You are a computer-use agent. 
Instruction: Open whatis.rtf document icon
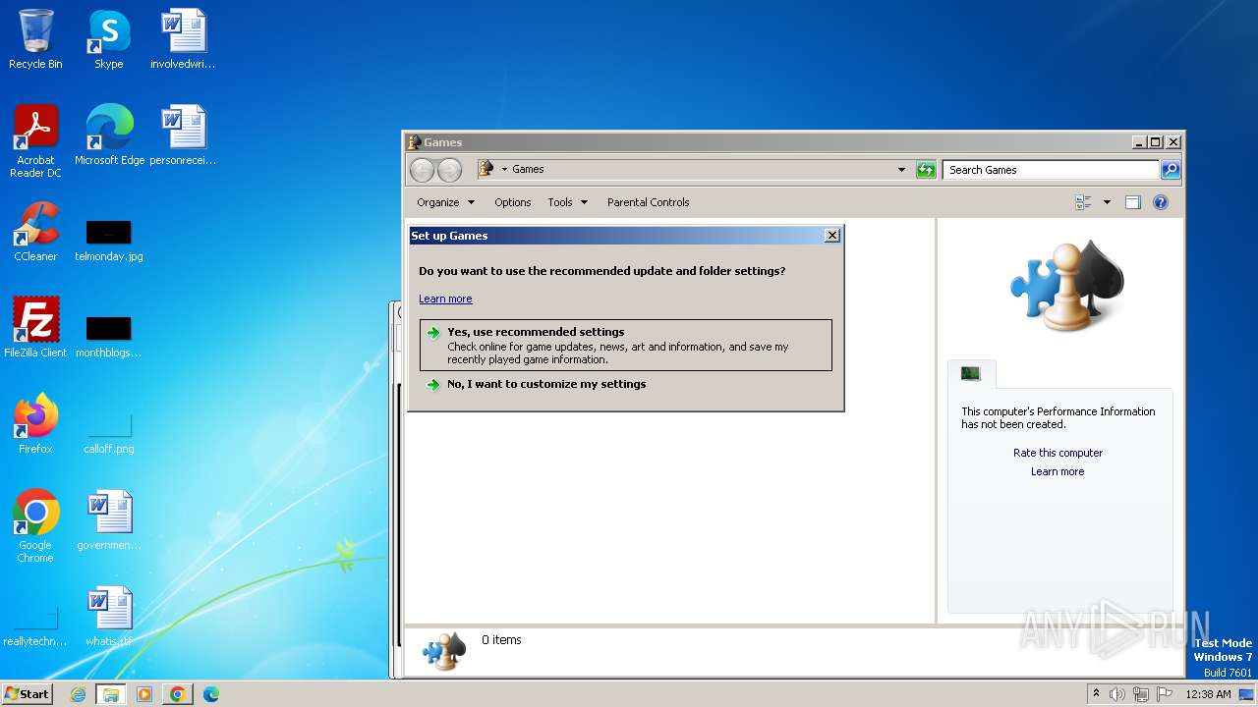[x=108, y=617]
